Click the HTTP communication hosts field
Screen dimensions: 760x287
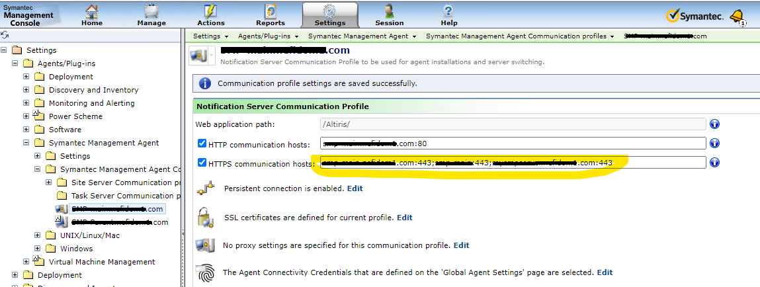[513, 143]
